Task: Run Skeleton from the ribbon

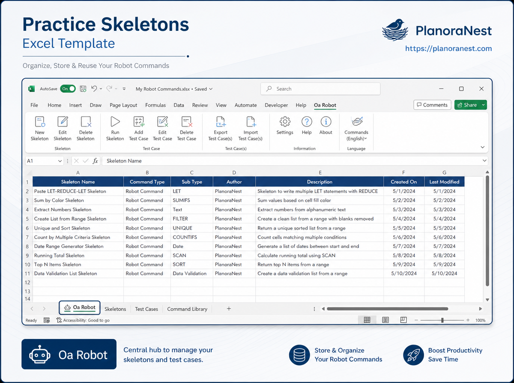Action: pos(115,122)
